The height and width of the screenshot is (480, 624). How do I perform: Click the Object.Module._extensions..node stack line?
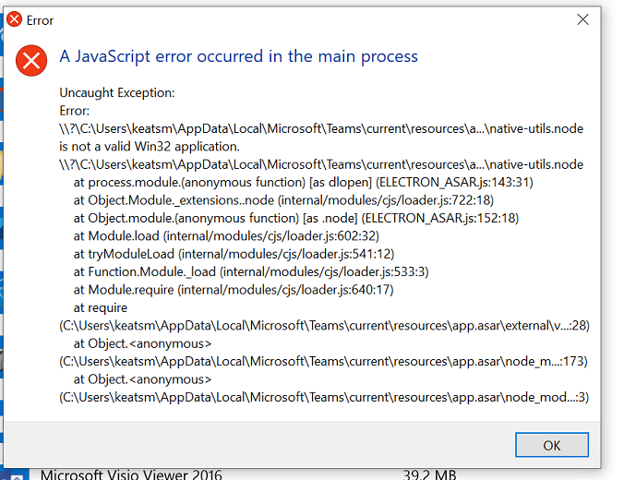(283, 200)
